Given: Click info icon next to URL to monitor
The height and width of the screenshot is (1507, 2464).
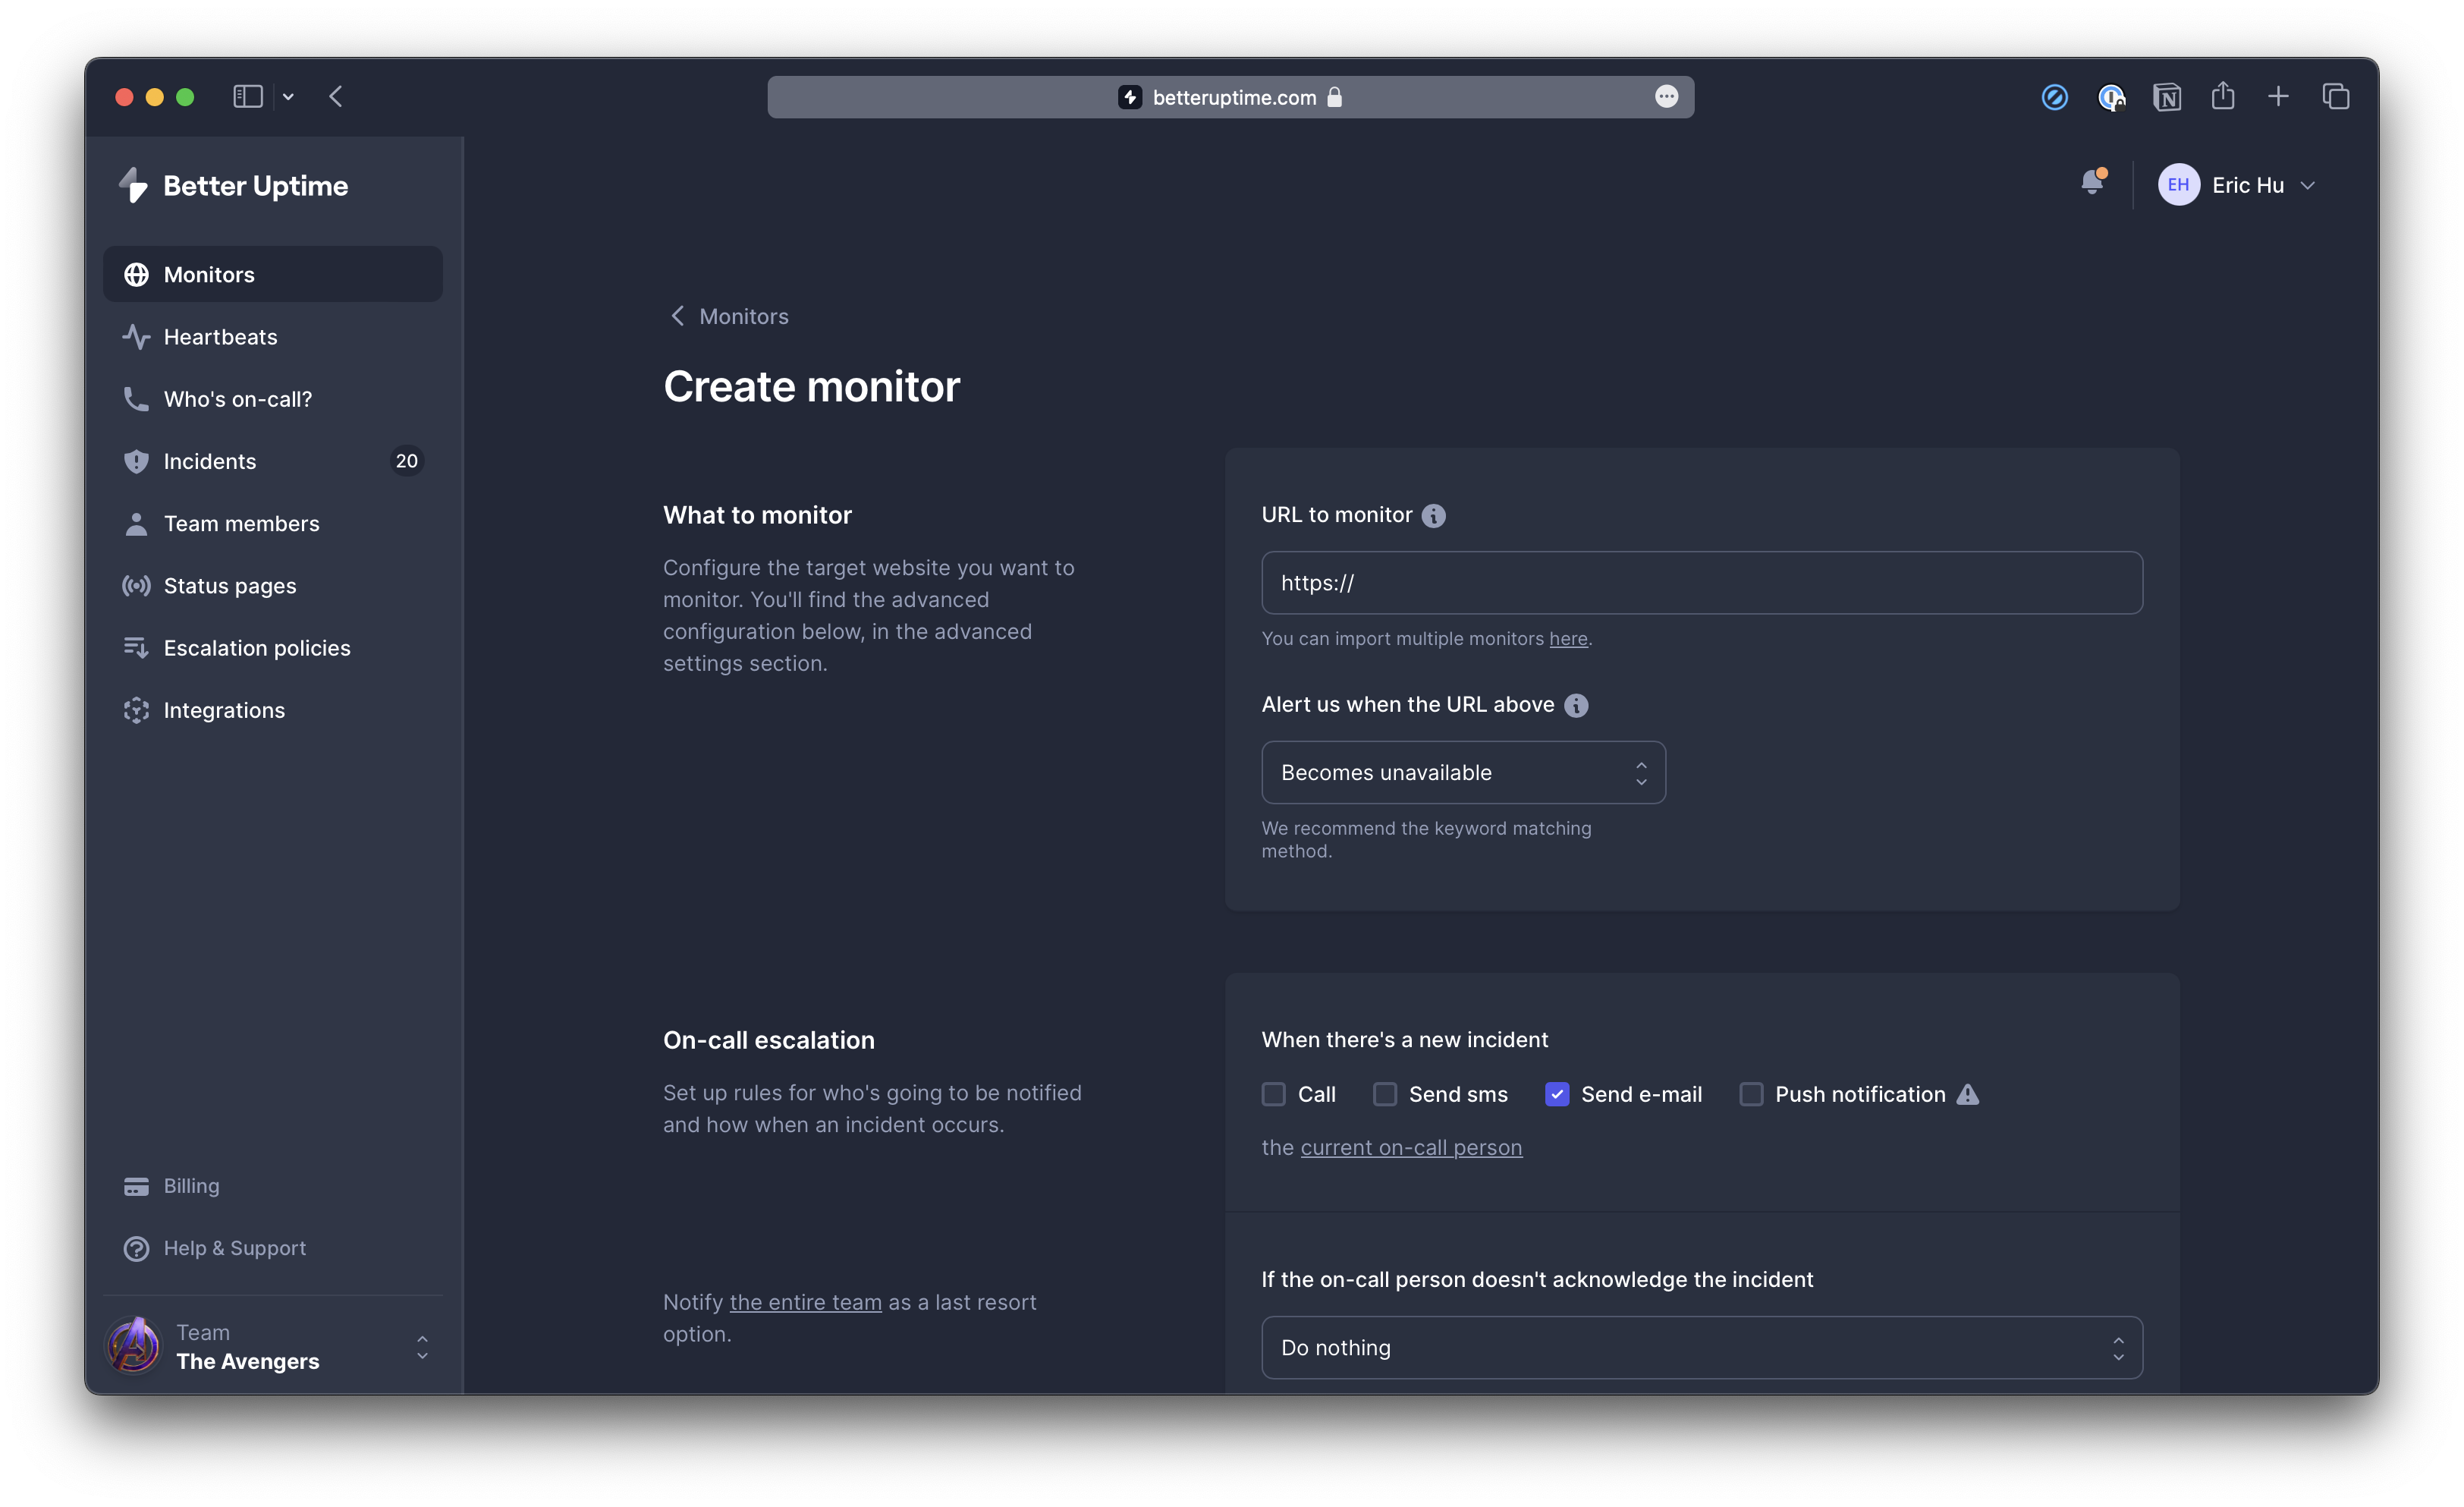Looking at the screenshot, I should tap(1433, 516).
